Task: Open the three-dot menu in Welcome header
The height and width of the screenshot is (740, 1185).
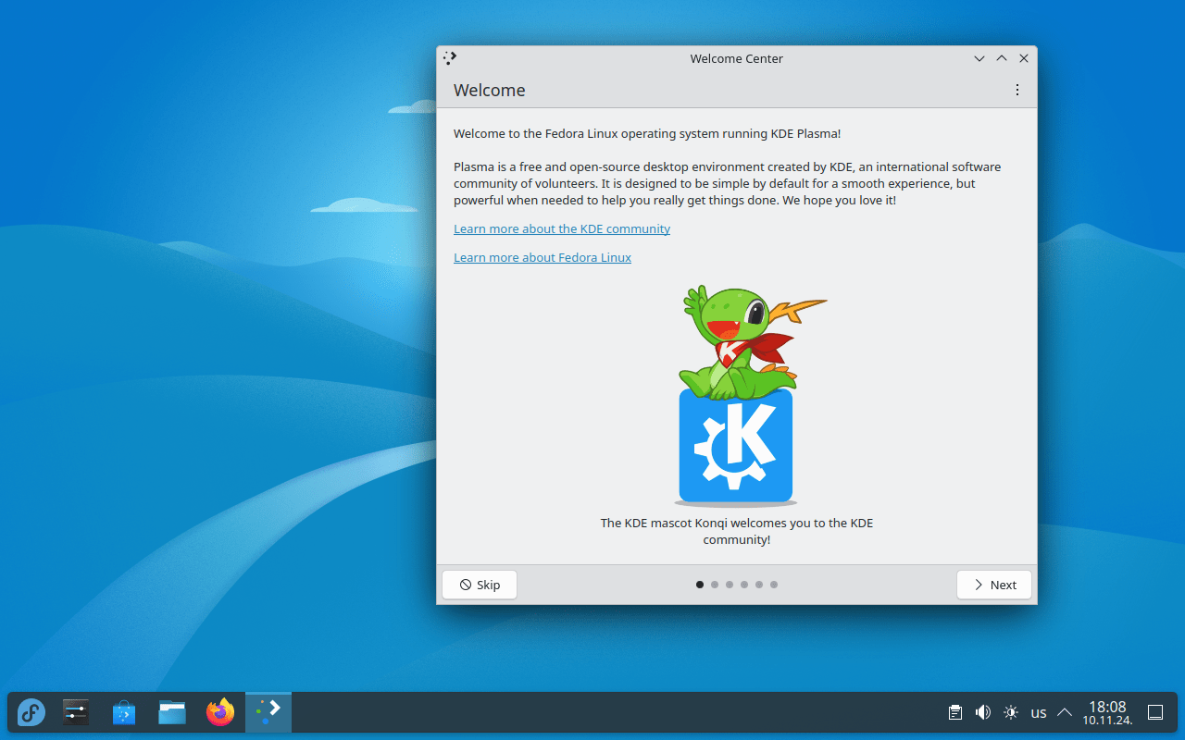Action: pos(1017,90)
